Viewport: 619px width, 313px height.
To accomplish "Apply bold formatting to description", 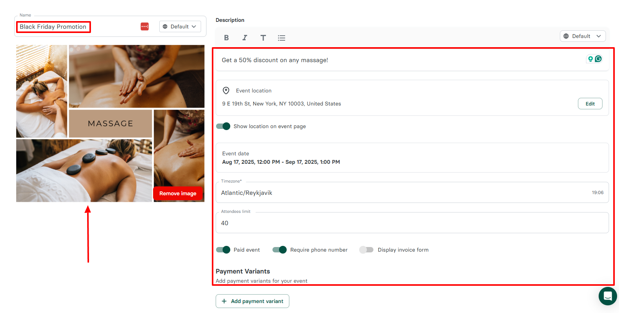I will pos(226,38).
